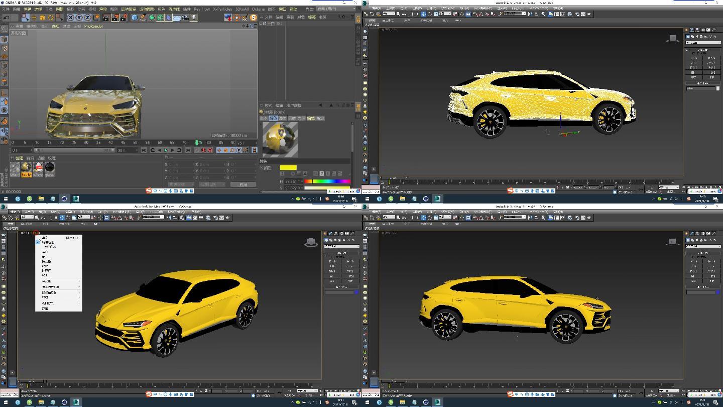Toggle the Y axis lock in Cinema 4D
Image resolution: width=723 pixels, height=407 pixels.
(x=79, y=18)
